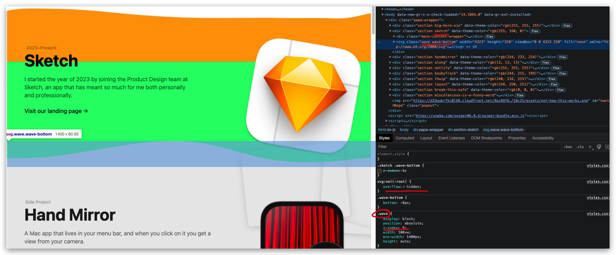The image size is (616, 255).
Task: Open styles.css link for .sketch .wave-bottom rule
Action: [x=598, y=166]
